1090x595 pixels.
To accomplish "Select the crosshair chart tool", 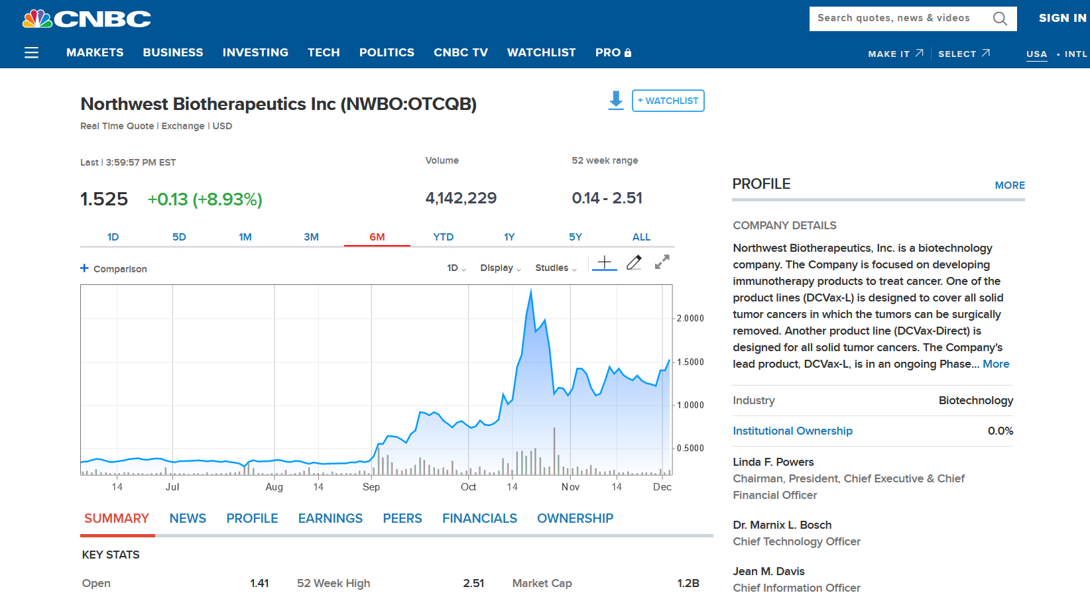I will pos(604,262).
